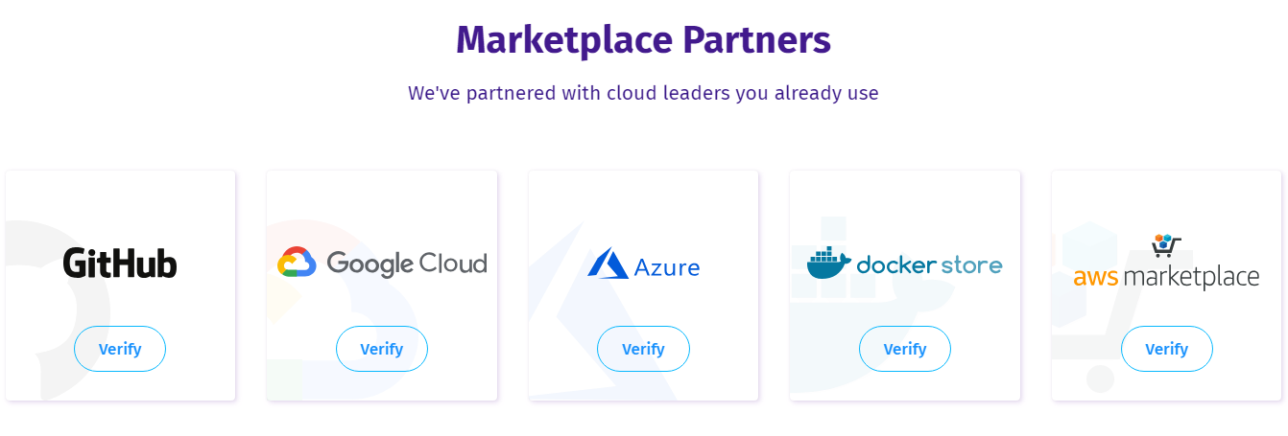This screenshot has width=1288, height=436.
Task: Click the Docker whale icon
Action: pyautogui.click(x=828, y=264)
